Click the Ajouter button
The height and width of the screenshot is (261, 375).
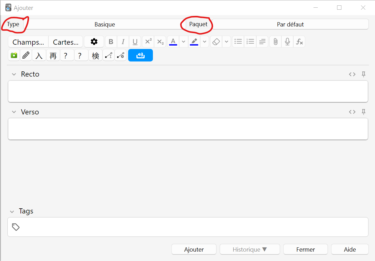click(x=194, y=249)
